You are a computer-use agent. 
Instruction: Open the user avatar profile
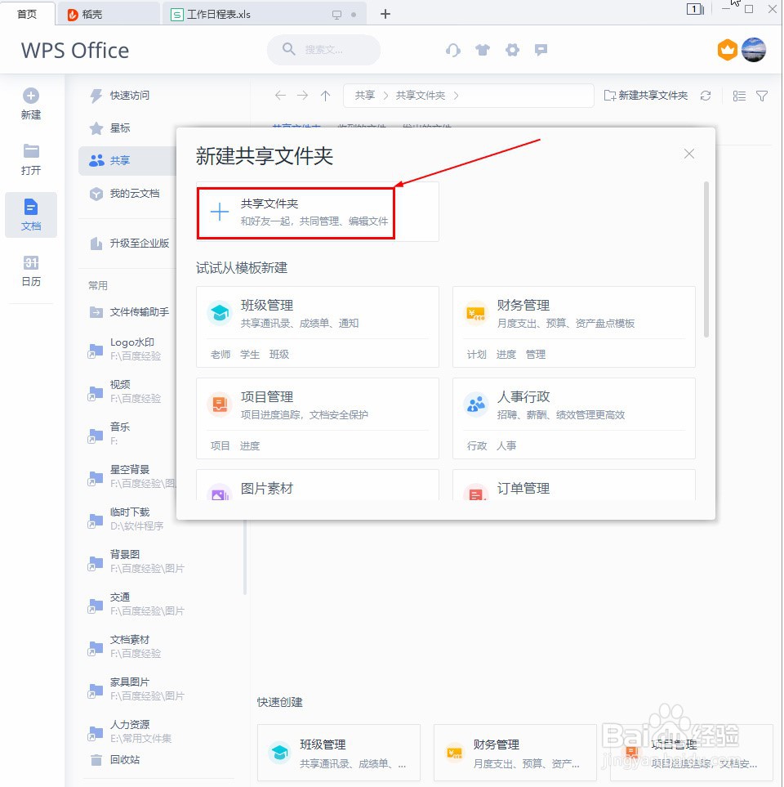point(754,50)
